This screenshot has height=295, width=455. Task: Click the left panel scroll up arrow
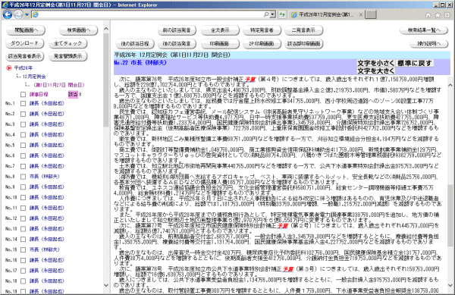(106, 29)
